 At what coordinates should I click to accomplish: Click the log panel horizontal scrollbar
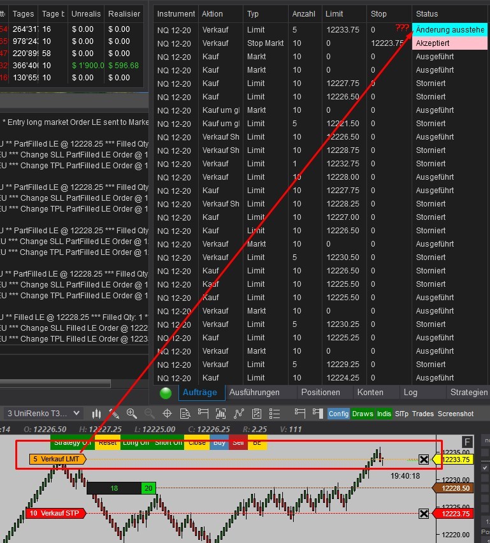click(x=55, y=384)
